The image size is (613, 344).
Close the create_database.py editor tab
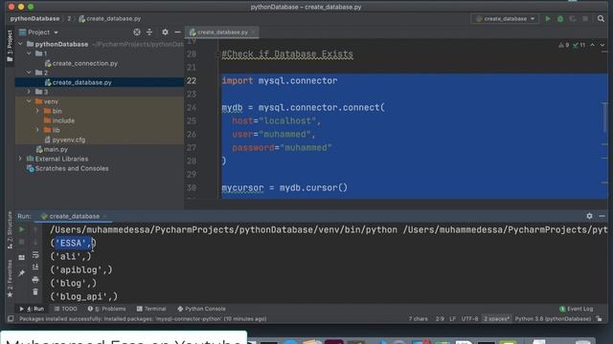[x=254, y=32]
